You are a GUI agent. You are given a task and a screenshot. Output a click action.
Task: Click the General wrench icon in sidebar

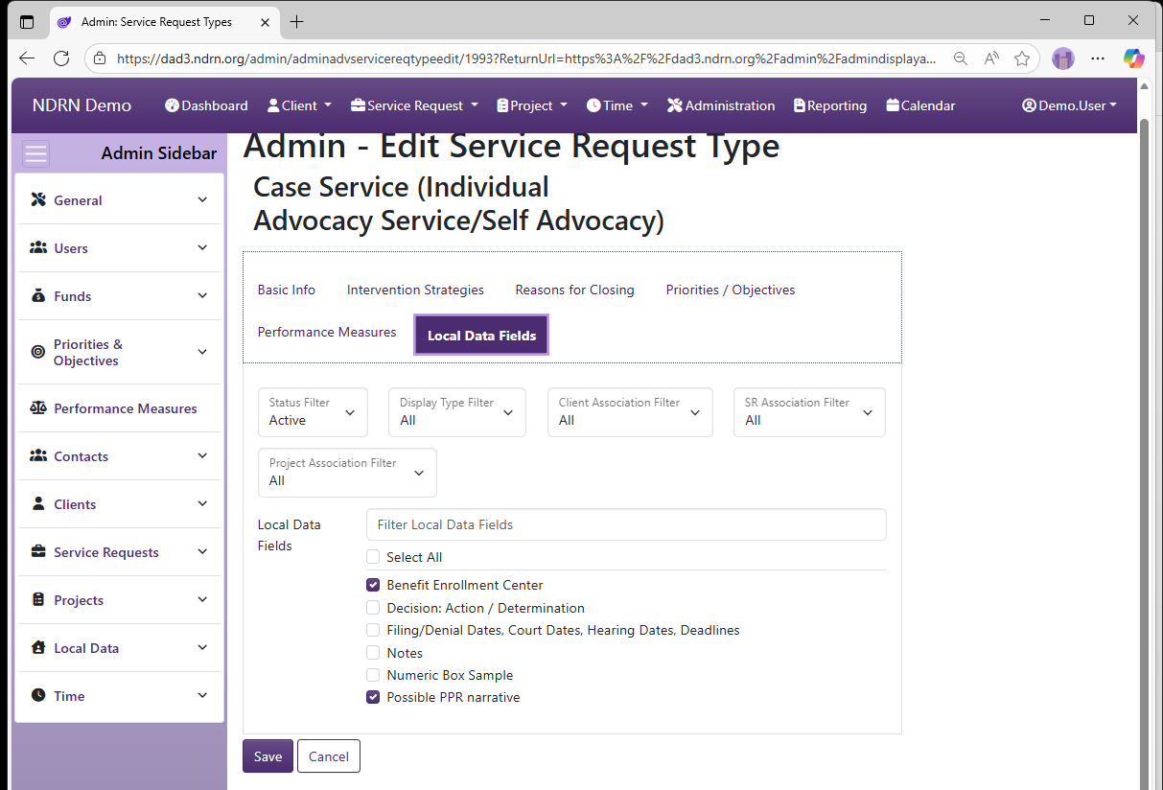(38, 199)
